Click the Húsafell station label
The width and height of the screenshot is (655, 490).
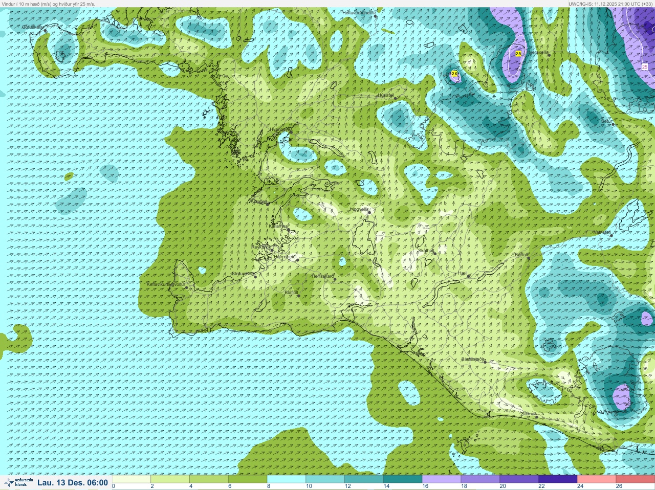(386, 95)
